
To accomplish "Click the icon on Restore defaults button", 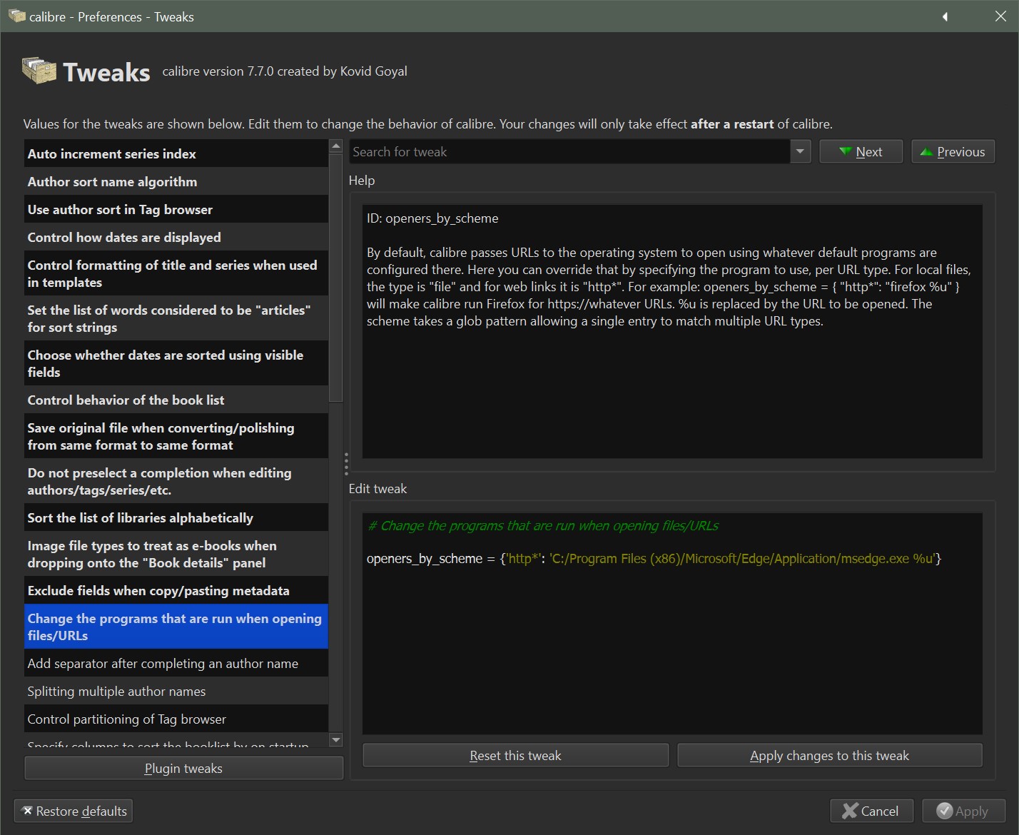I will [27, 811].
